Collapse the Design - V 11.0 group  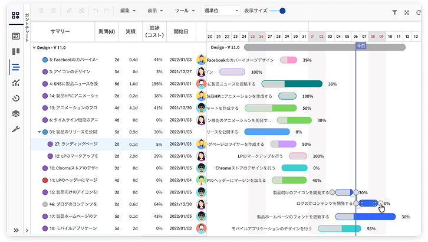[34, 47]
